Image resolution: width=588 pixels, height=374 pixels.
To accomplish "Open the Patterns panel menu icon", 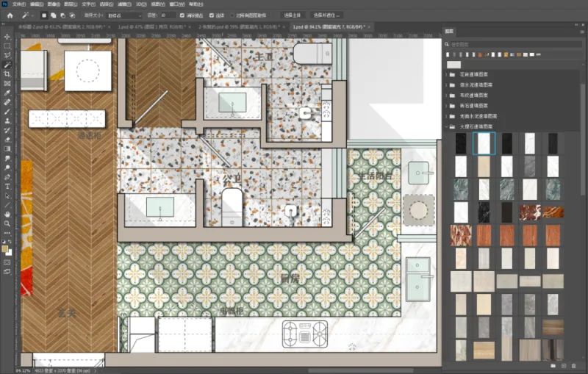I will (x=581, y=32).
